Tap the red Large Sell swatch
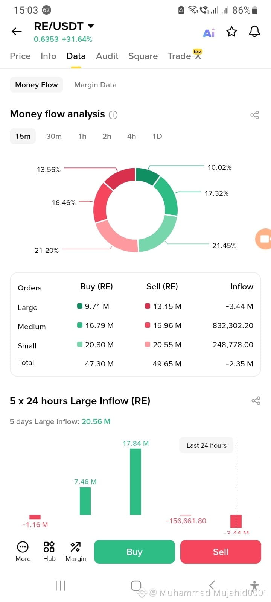Image resolution: width=271 pixels, height=602 pixels. point(148,306)
